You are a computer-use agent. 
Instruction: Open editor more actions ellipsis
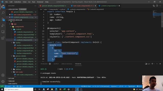tap(160, 6)
